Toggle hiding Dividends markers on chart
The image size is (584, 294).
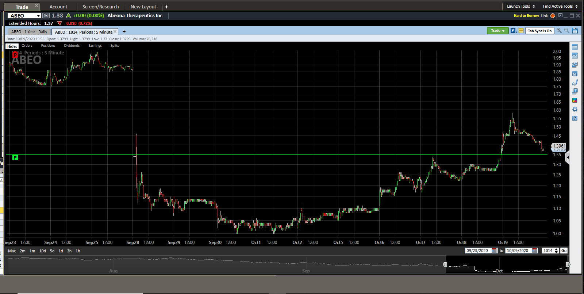coord(72,46)
